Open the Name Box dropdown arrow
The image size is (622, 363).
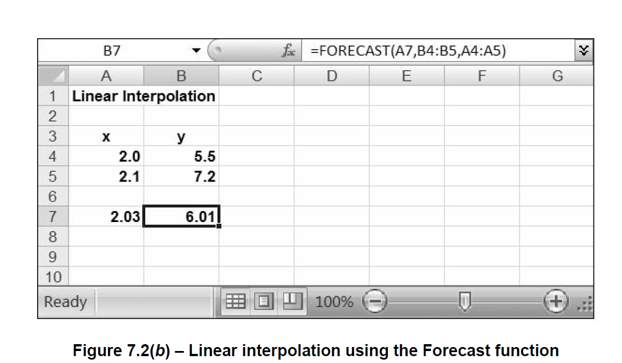point(196,50)
